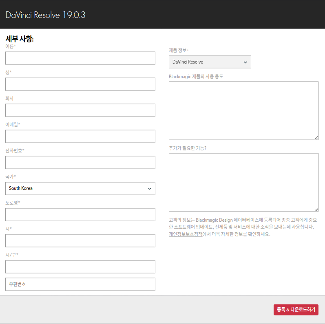Click the 시/구 (district) input field
This screenshot has width=325, height=324.
click(x=80, y=267)
